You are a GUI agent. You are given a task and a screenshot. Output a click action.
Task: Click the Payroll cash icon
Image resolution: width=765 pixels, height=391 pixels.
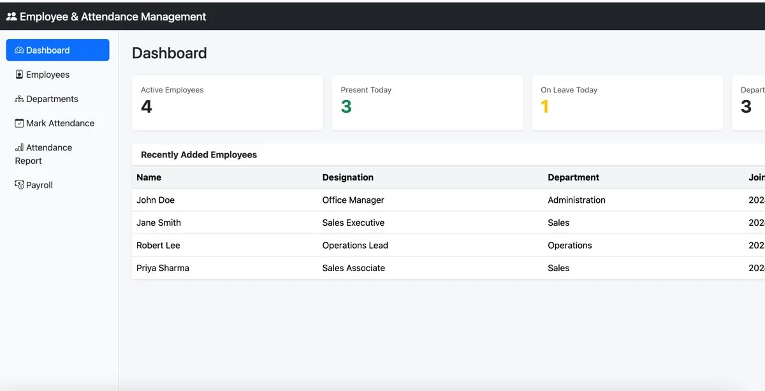coord(19,185)
